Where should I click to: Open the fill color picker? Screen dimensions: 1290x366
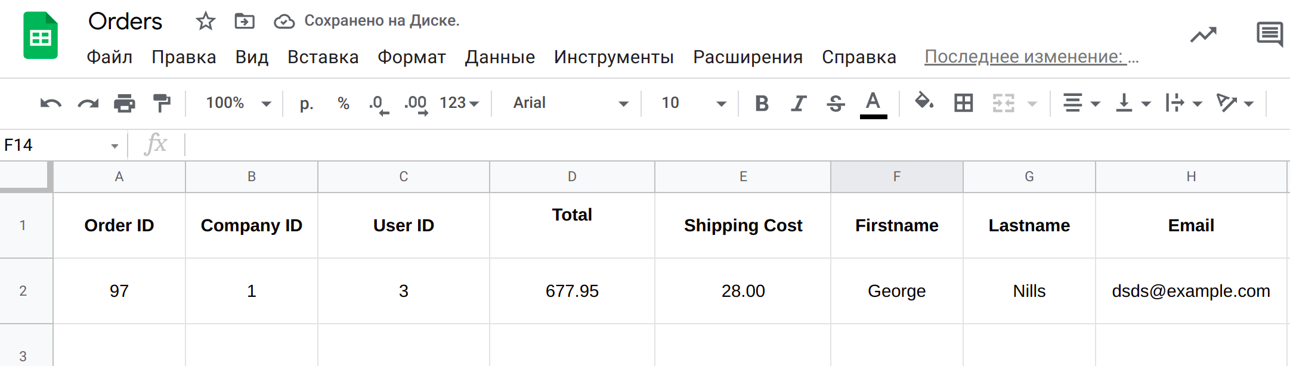coord(924,102)
